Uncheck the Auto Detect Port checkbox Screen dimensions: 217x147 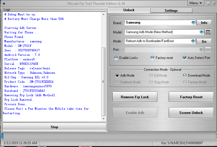(x=184, y=58)
